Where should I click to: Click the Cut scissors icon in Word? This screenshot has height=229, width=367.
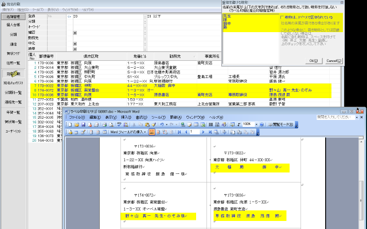pos(134,125)
